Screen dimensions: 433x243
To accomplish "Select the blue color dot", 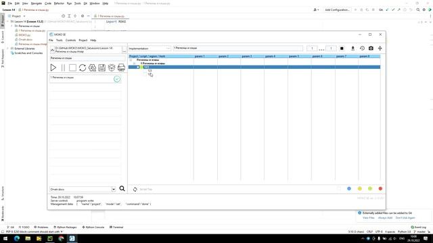I will tap(349, 189).
